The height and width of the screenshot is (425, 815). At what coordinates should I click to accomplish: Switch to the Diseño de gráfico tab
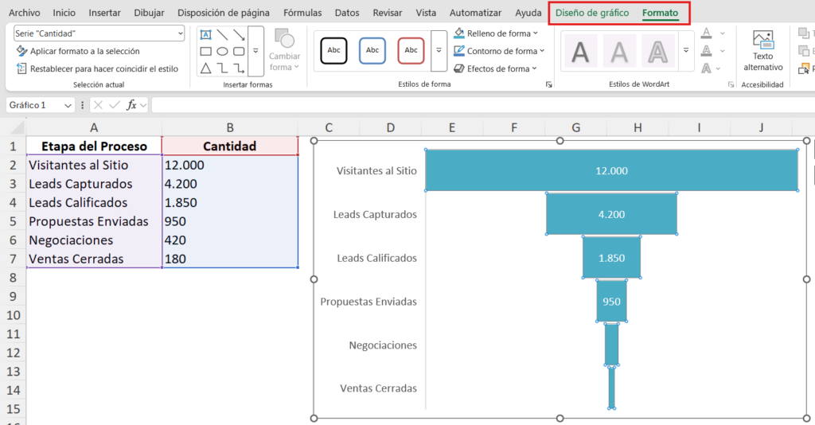click(x=592, y=13)
